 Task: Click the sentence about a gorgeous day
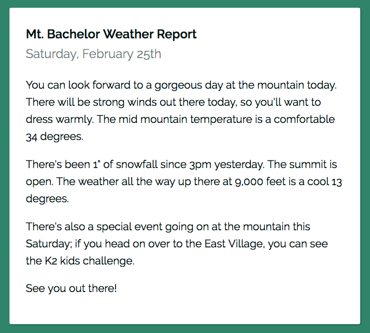pos(181,85)
